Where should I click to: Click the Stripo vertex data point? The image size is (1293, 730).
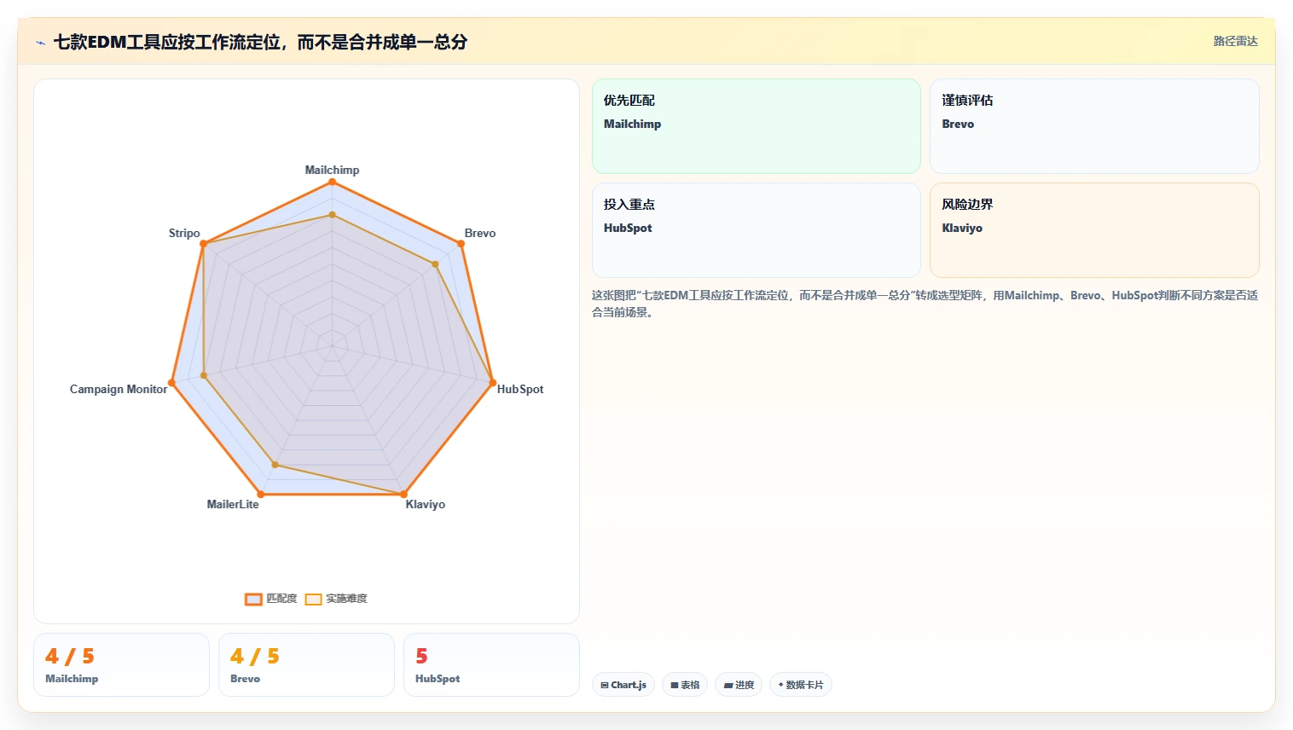pos(203,244)
